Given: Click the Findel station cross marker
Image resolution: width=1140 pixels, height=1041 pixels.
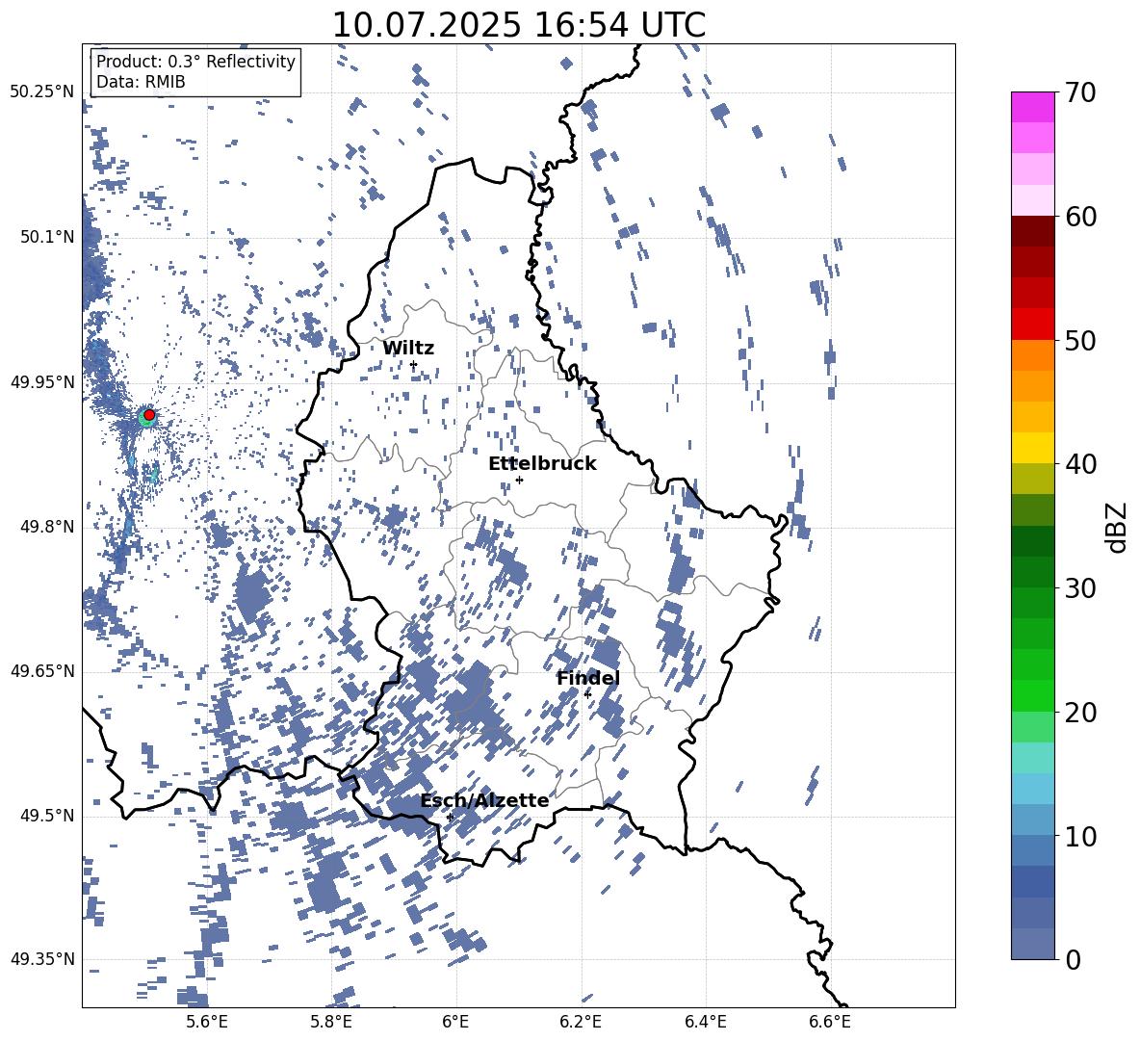Looking at the screenshot, I should point(587,694).
